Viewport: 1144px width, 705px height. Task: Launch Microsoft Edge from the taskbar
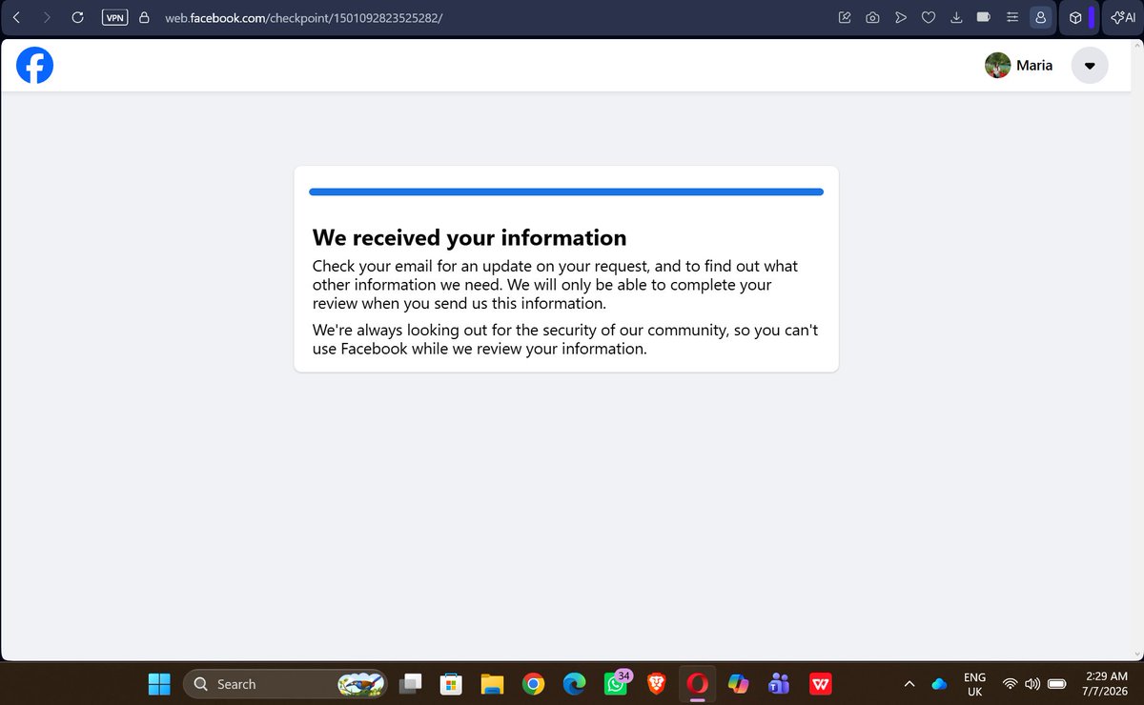tap(574, 683)
